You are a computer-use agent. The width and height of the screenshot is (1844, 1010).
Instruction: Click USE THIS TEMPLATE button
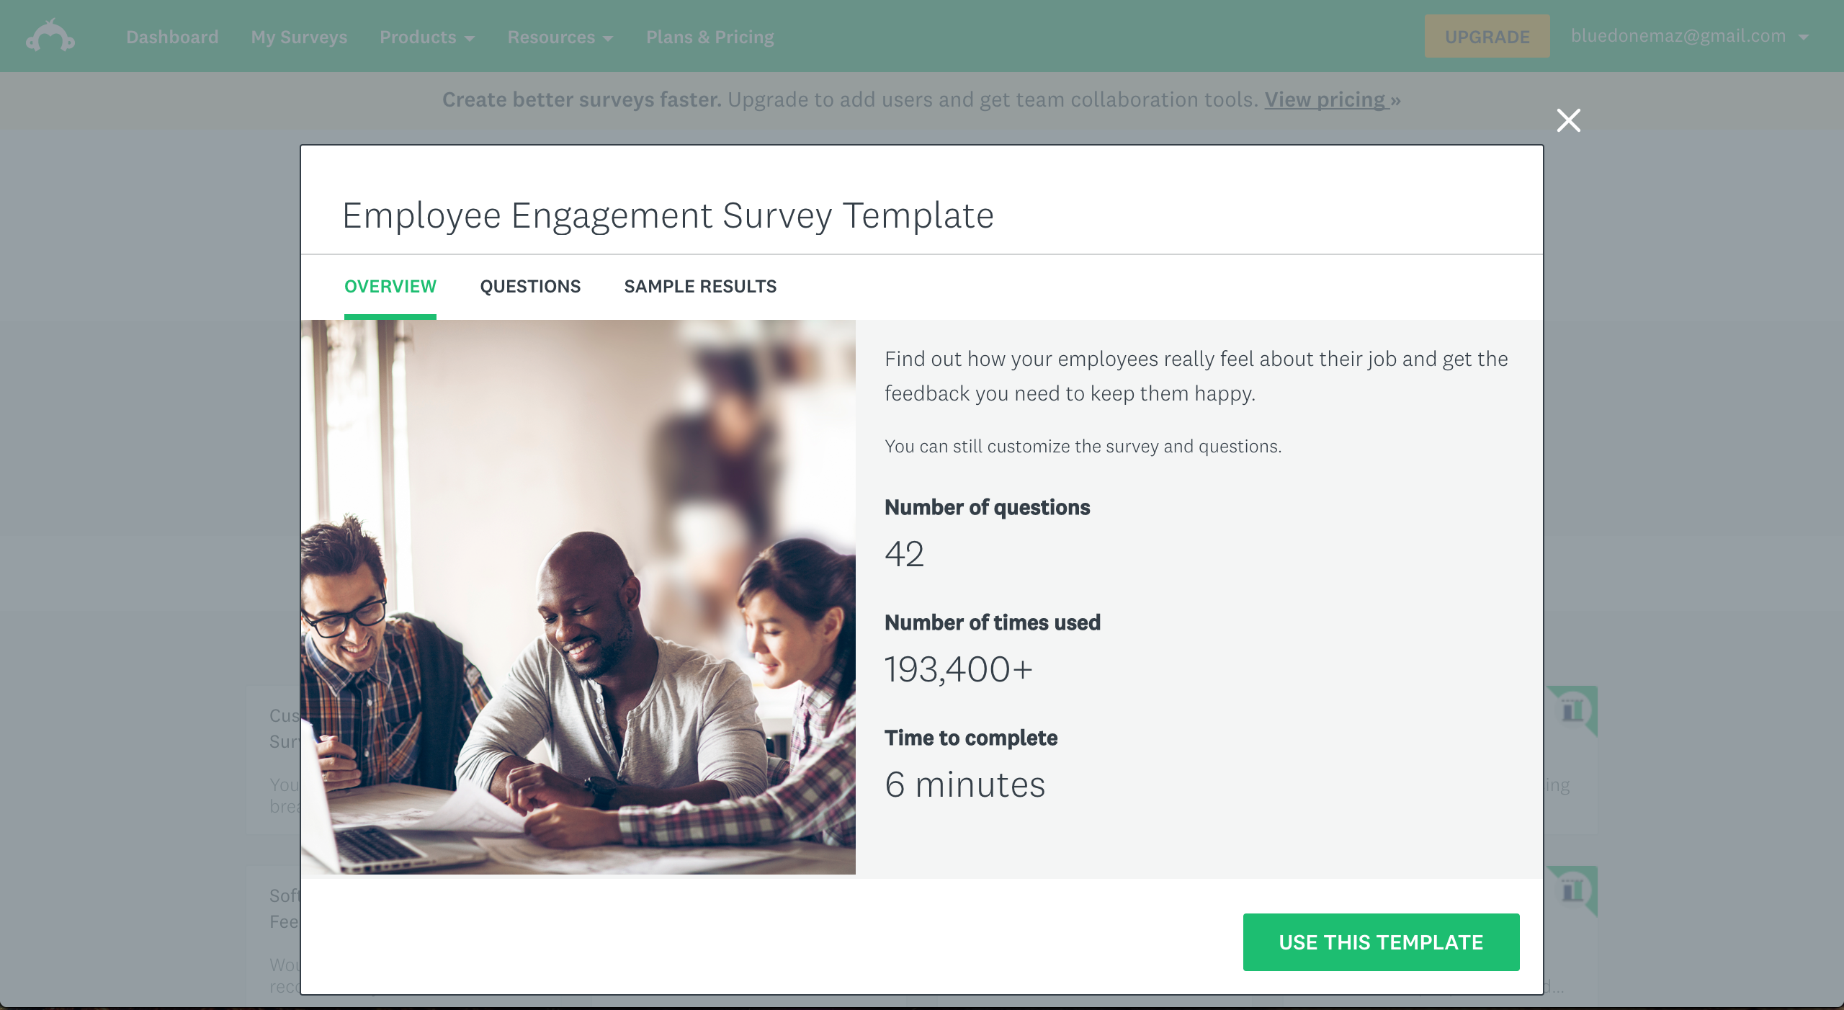(x=1381, y=942)
